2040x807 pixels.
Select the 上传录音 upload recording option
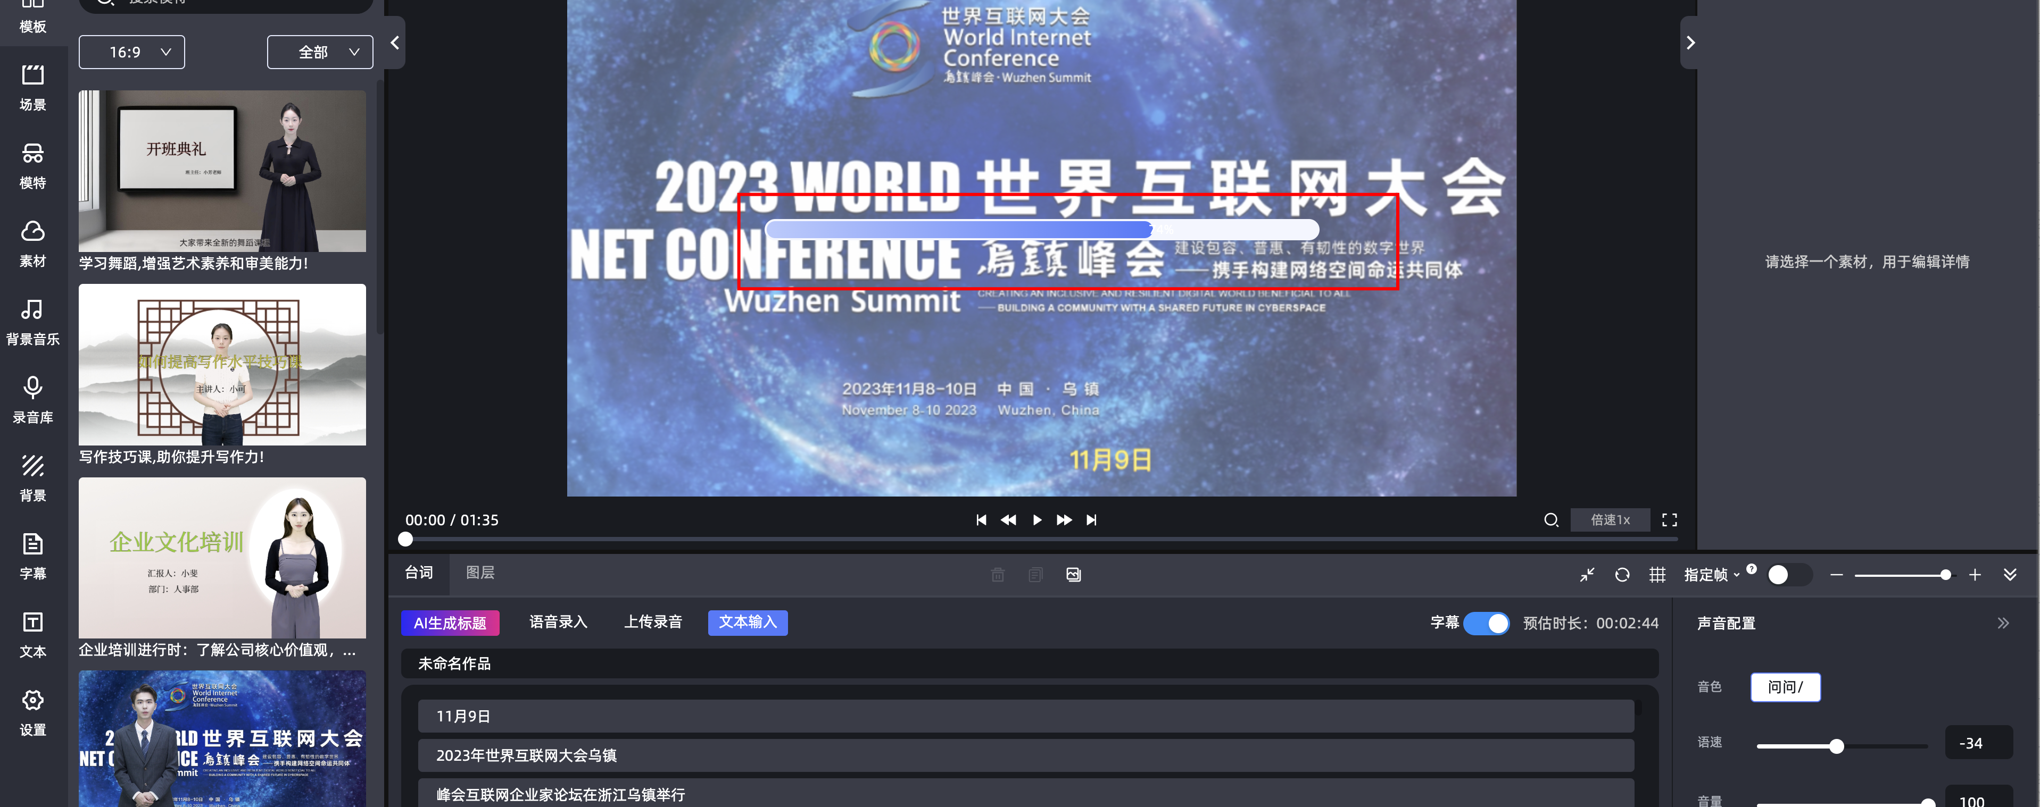tap(653, 623)
